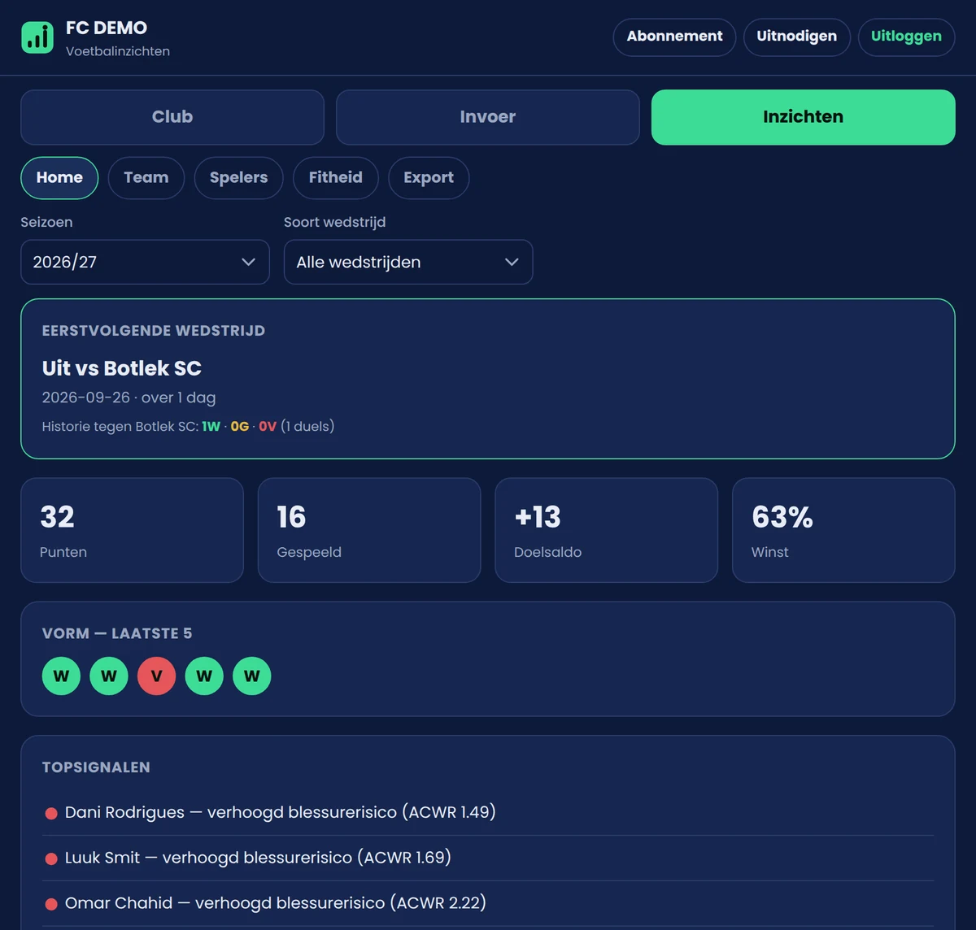Open the Abonnement page

[x=674, y=37]
